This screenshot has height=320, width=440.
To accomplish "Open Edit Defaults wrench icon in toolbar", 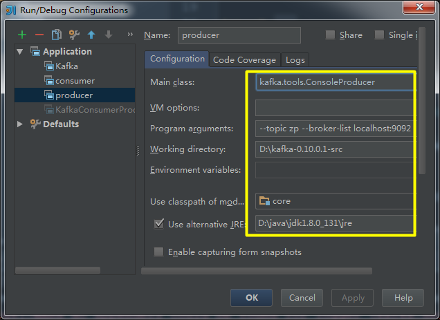I will (74, 35).
